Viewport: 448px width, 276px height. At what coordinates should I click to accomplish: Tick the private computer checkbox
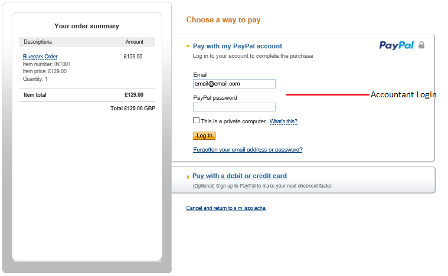[197, 120]
